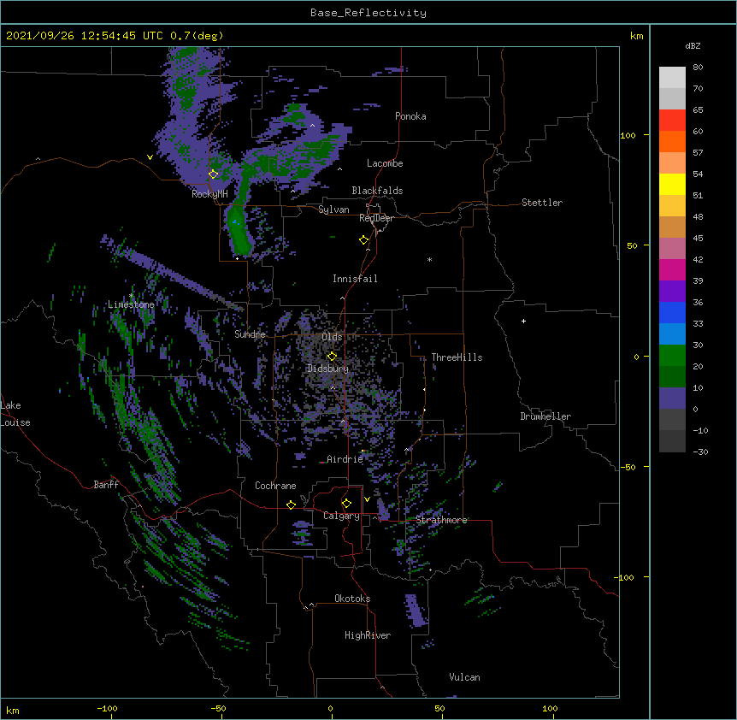Select the Okotoks label

[x=352, y=599]
